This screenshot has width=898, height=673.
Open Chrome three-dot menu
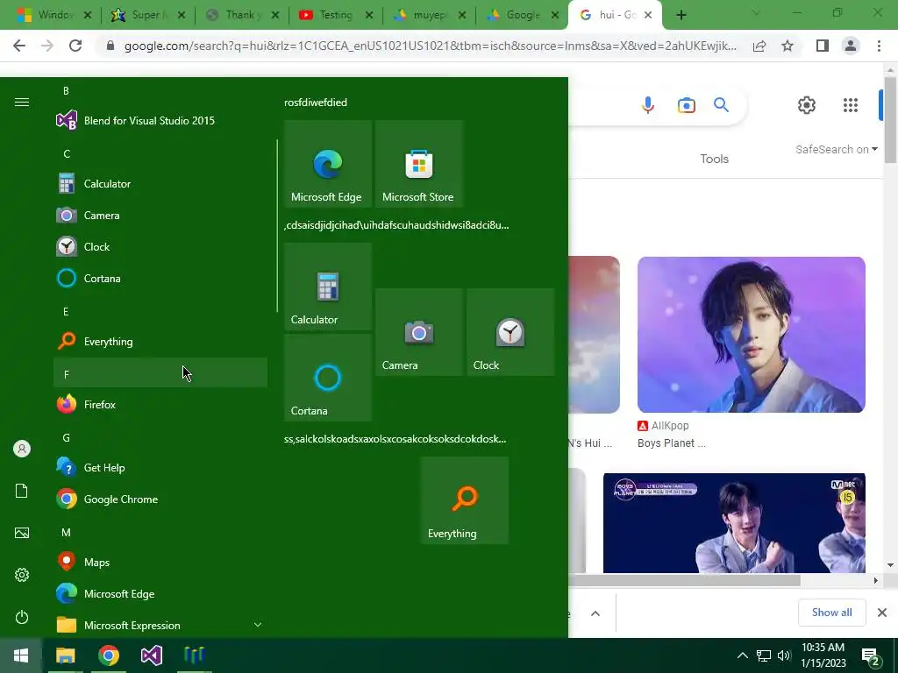[879, 46]
